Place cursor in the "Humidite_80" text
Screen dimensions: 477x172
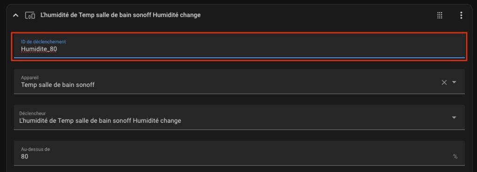pyautogui.click(x=39, y=49)
